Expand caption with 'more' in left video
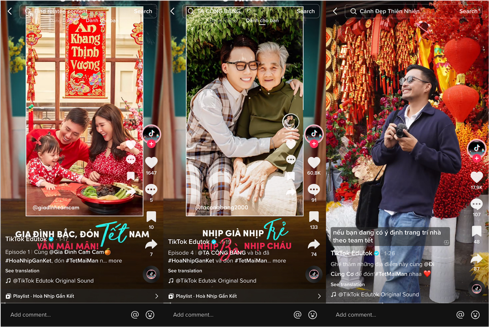 (x=115, y=261)
